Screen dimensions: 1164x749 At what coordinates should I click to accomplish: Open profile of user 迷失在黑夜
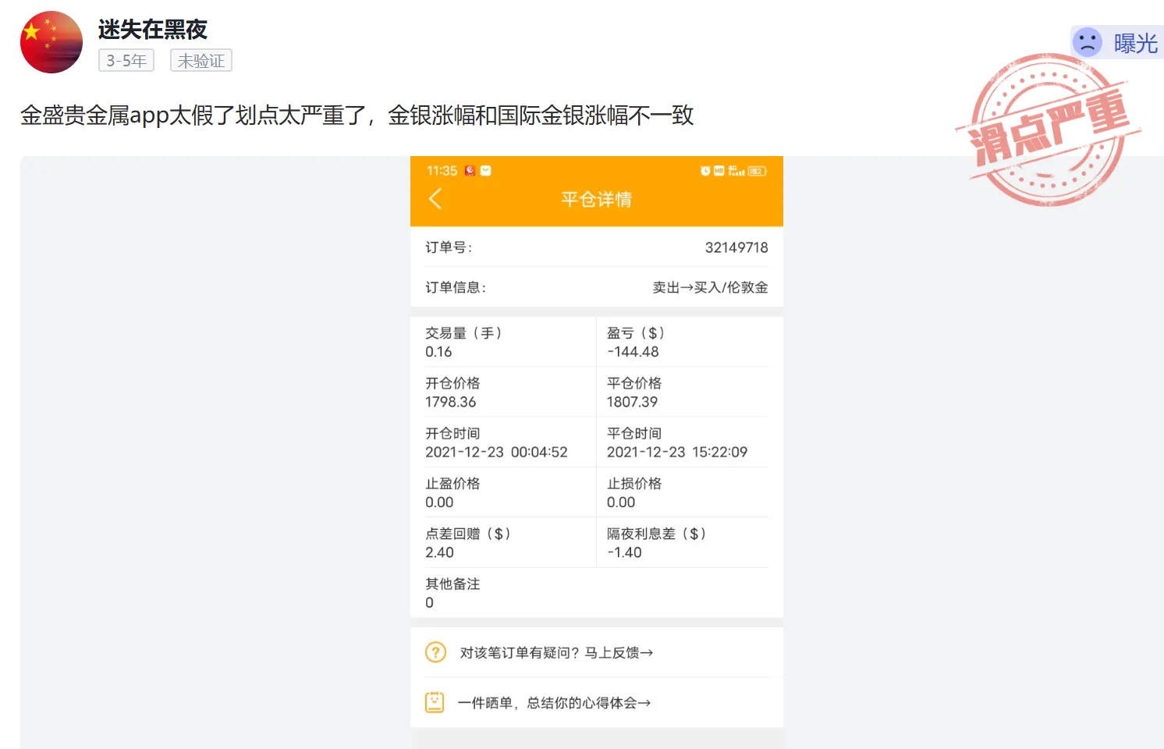(x=153, y=30)
